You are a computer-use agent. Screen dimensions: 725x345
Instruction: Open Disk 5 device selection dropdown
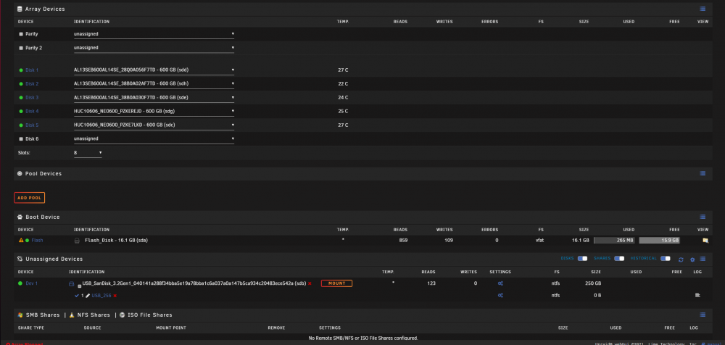click(x=154, y=125)
